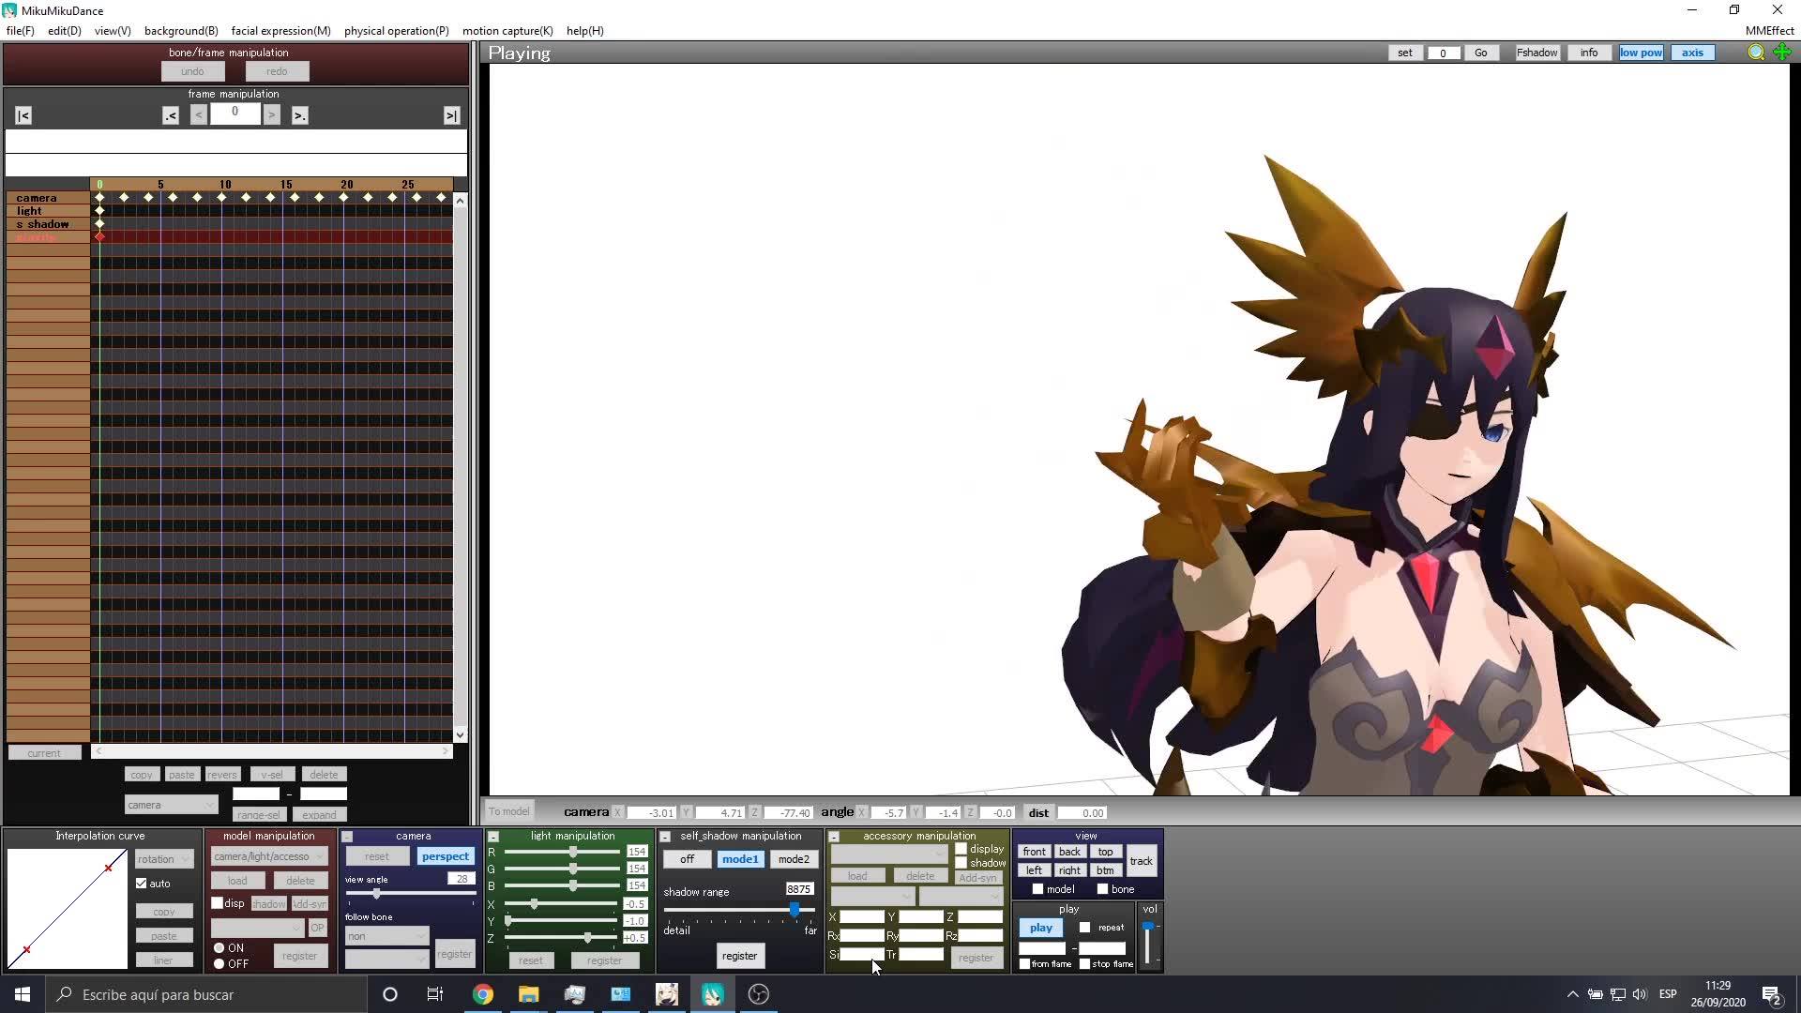Collapse the camera panel with minus button
1801x1013 pixels.
(347, 837)
